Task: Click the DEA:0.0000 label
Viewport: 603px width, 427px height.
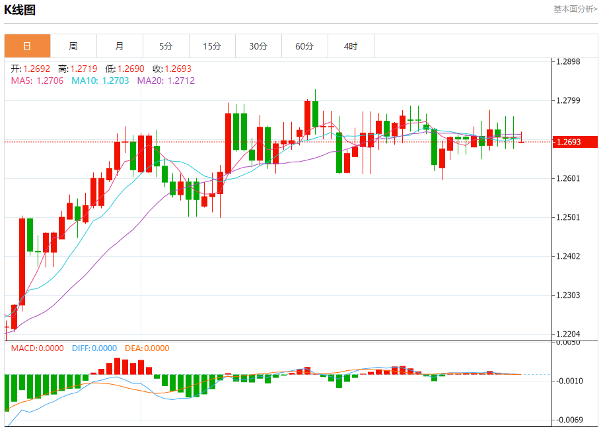Action: [147, 348]
